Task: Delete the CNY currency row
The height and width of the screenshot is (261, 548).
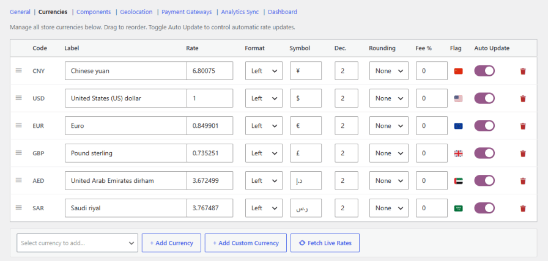Action: tap(523, 72)
